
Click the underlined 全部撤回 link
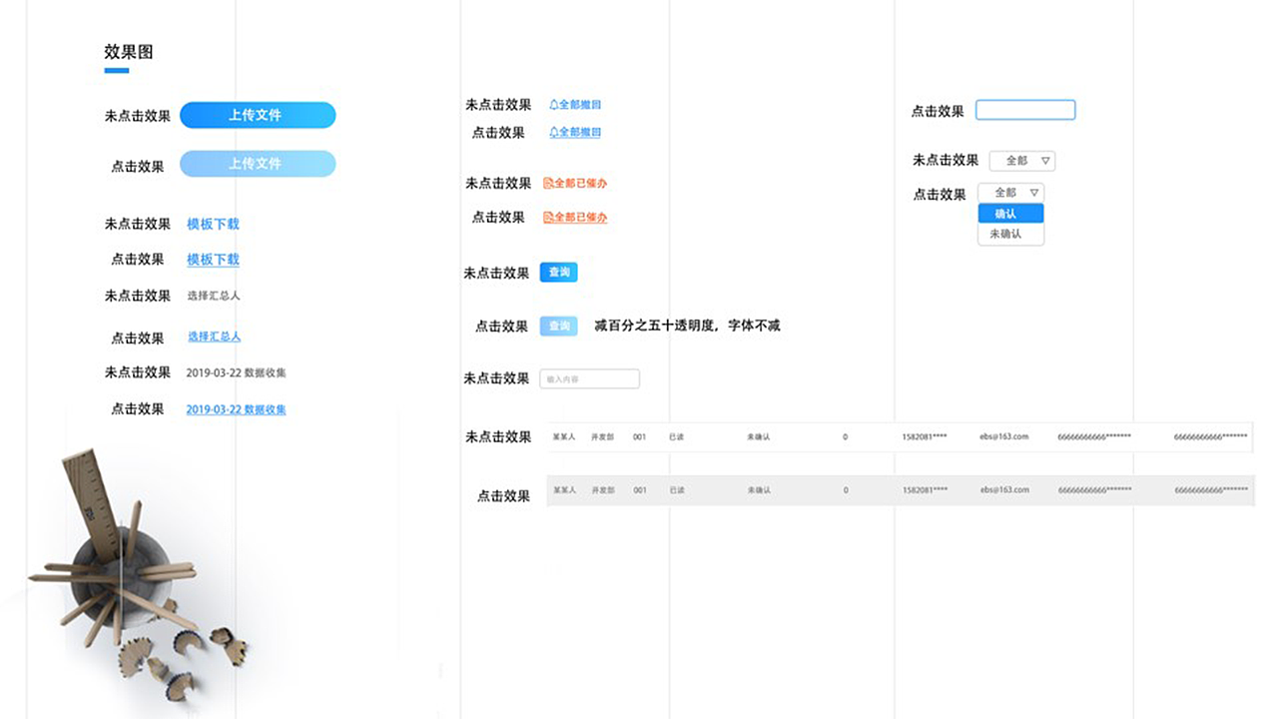point(575,132)
